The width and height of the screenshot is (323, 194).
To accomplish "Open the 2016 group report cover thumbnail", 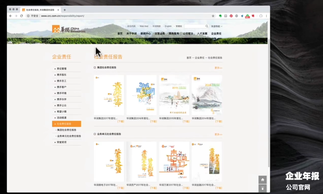I will (x=142, y=95).
